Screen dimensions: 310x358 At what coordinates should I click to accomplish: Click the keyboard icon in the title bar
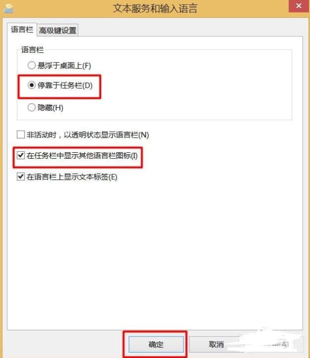8,8
